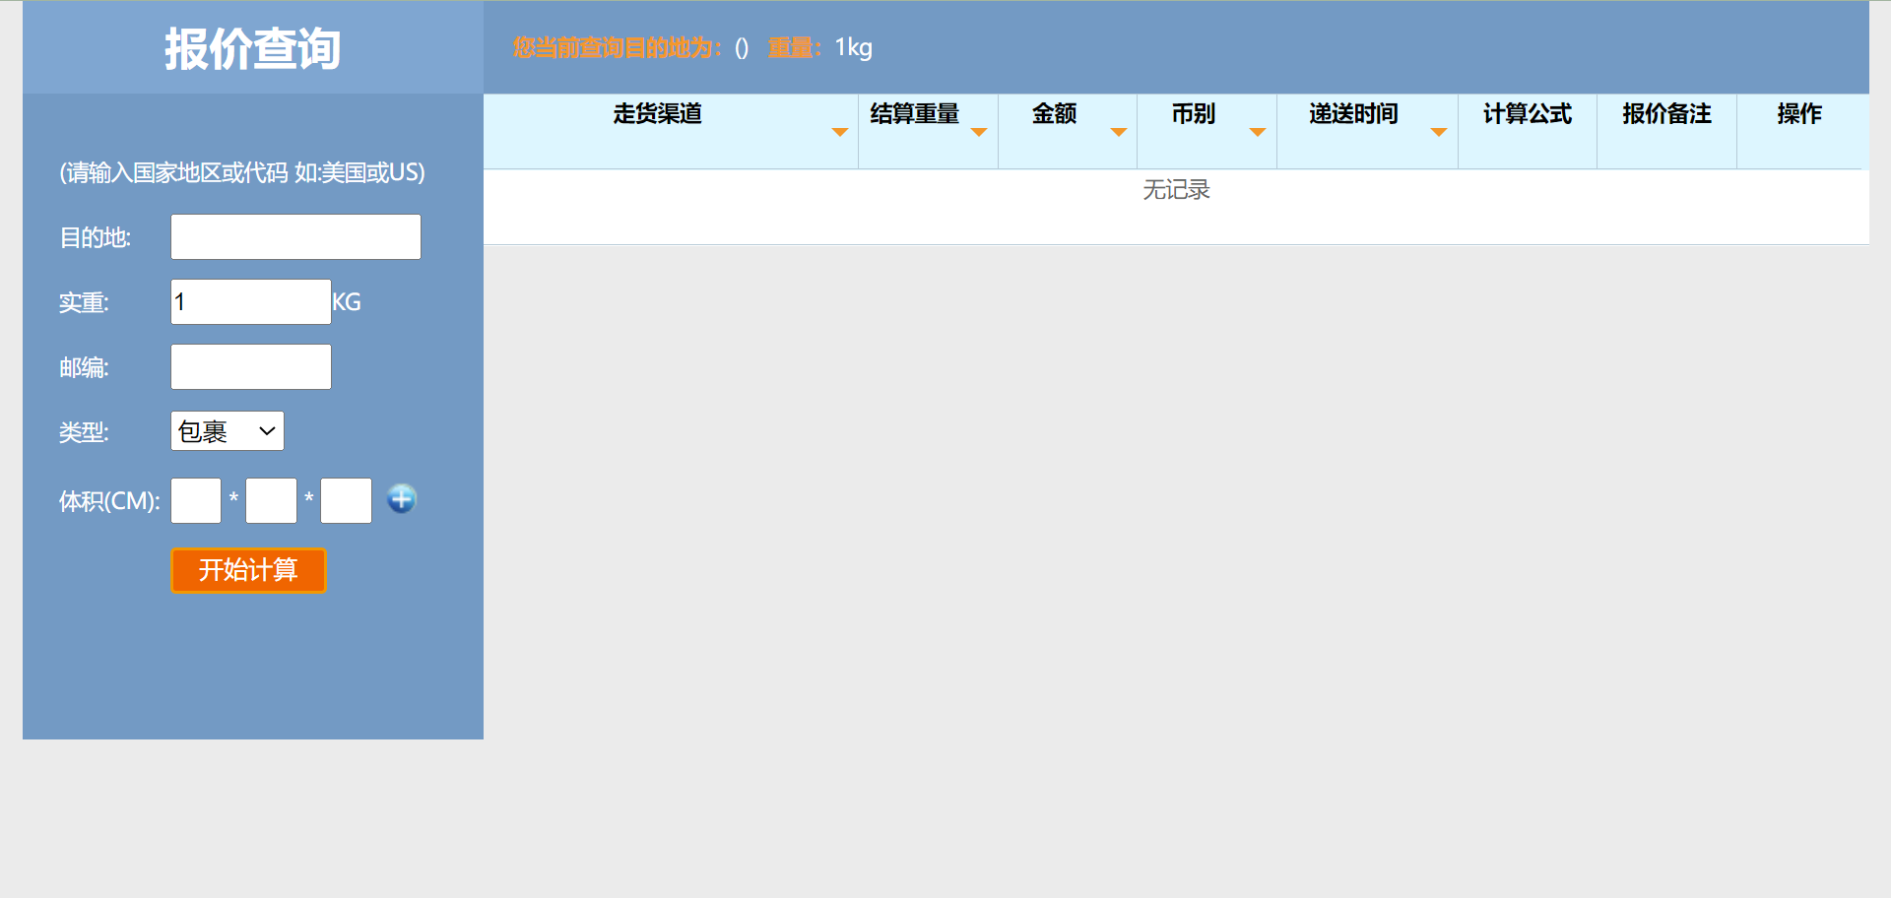Click the 您当前查询目的地为 label text
1891x898 pixels.
(x=618, y=48)
